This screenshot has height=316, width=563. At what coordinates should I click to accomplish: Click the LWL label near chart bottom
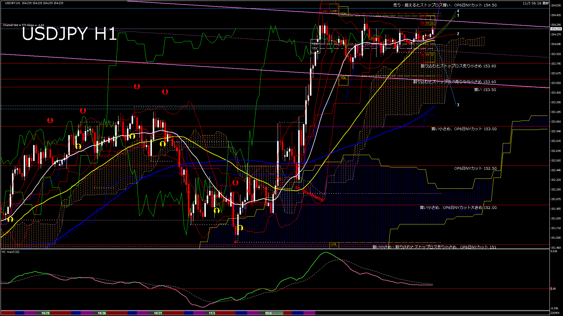pos(333,244)
